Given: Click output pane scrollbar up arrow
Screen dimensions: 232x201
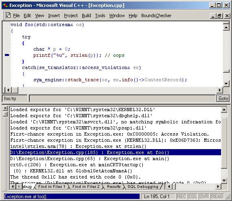Looking at the screenshot, I should [224, 110].
